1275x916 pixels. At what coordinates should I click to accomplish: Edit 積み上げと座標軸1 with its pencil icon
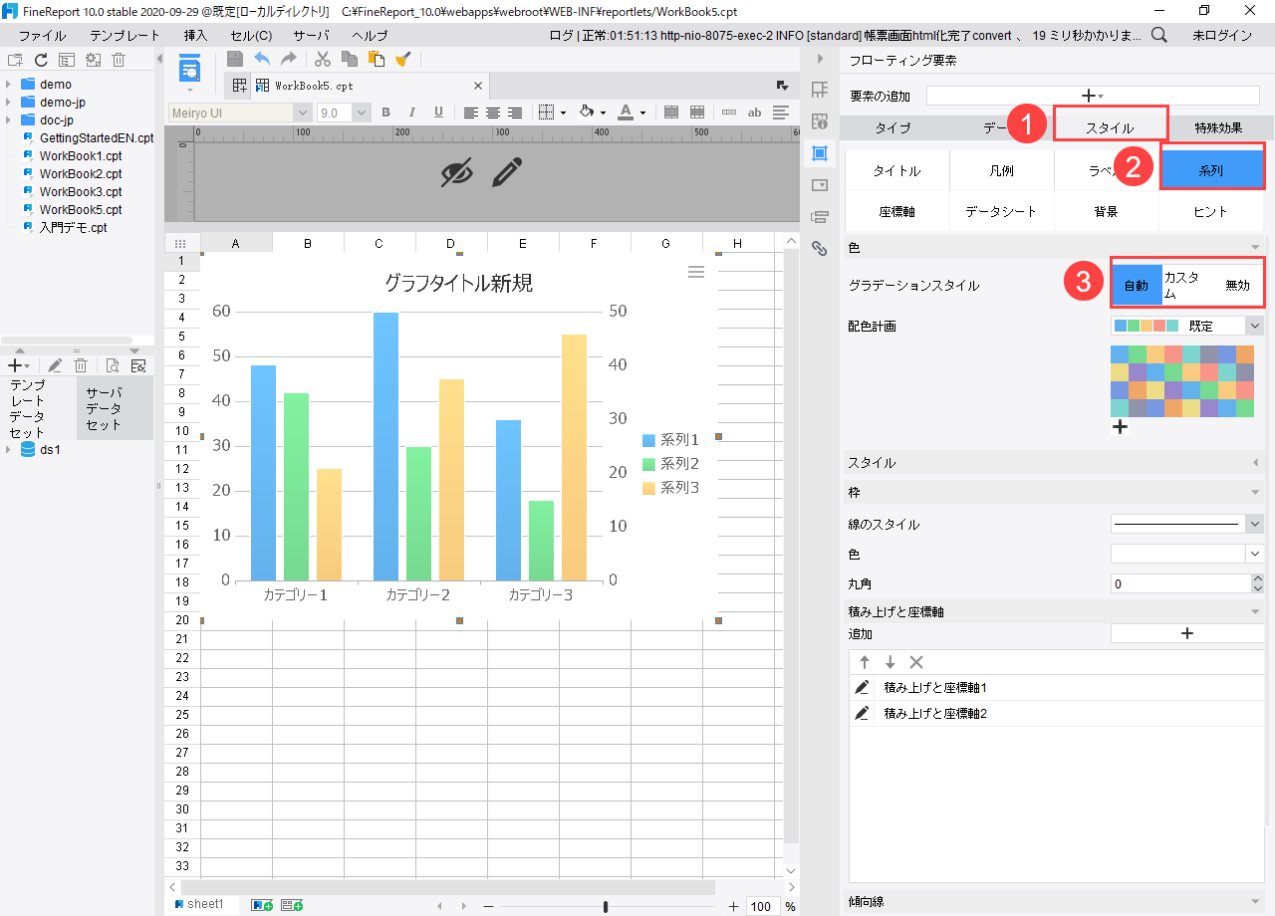pos(862,687)
